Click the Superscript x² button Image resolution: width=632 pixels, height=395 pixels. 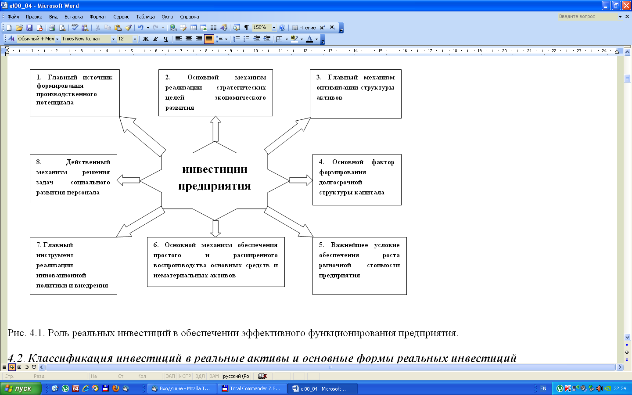[x=323, y=28]
